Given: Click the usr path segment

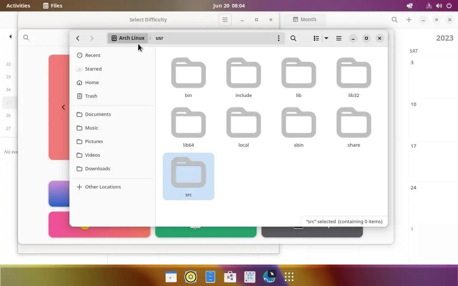Looking at the screenshot, I should pos(160,38).
